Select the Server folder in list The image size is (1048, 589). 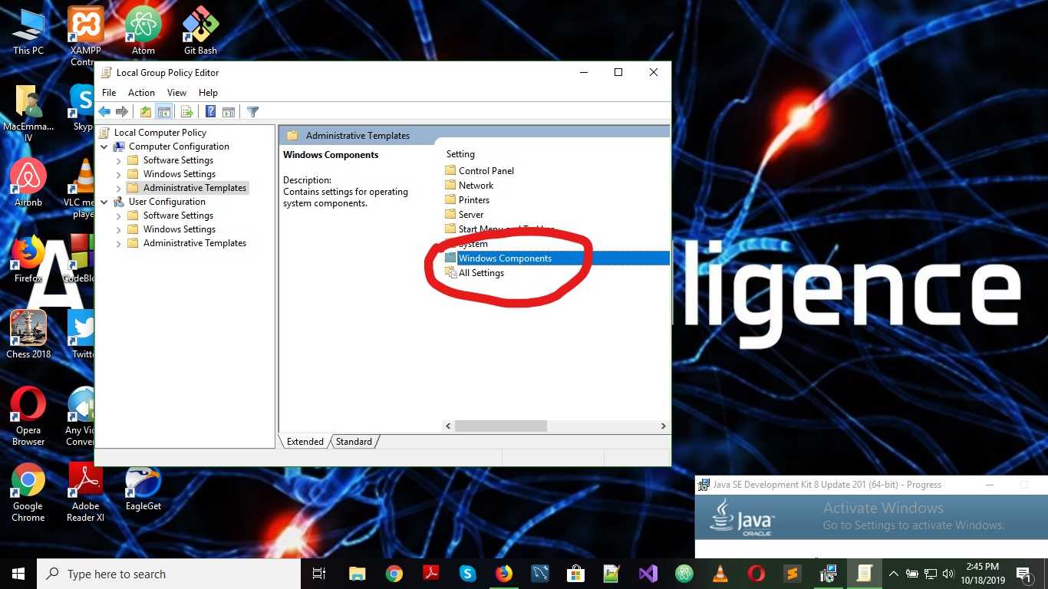point(464,215)
